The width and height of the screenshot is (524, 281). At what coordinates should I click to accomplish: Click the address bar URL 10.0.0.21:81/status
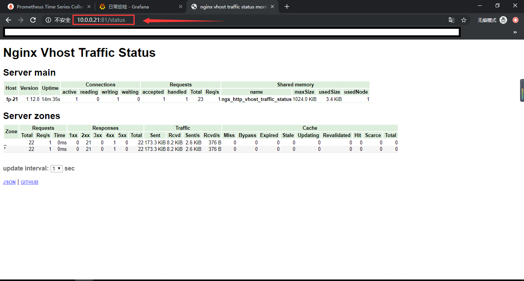point(101,20)
